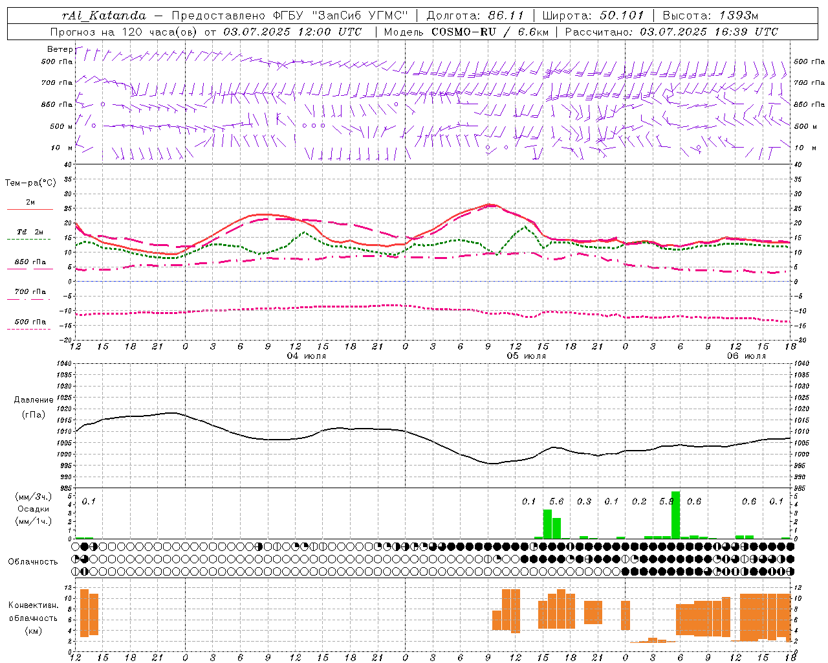
Task: Click the 06 июля date label
Action: [746, 356]
